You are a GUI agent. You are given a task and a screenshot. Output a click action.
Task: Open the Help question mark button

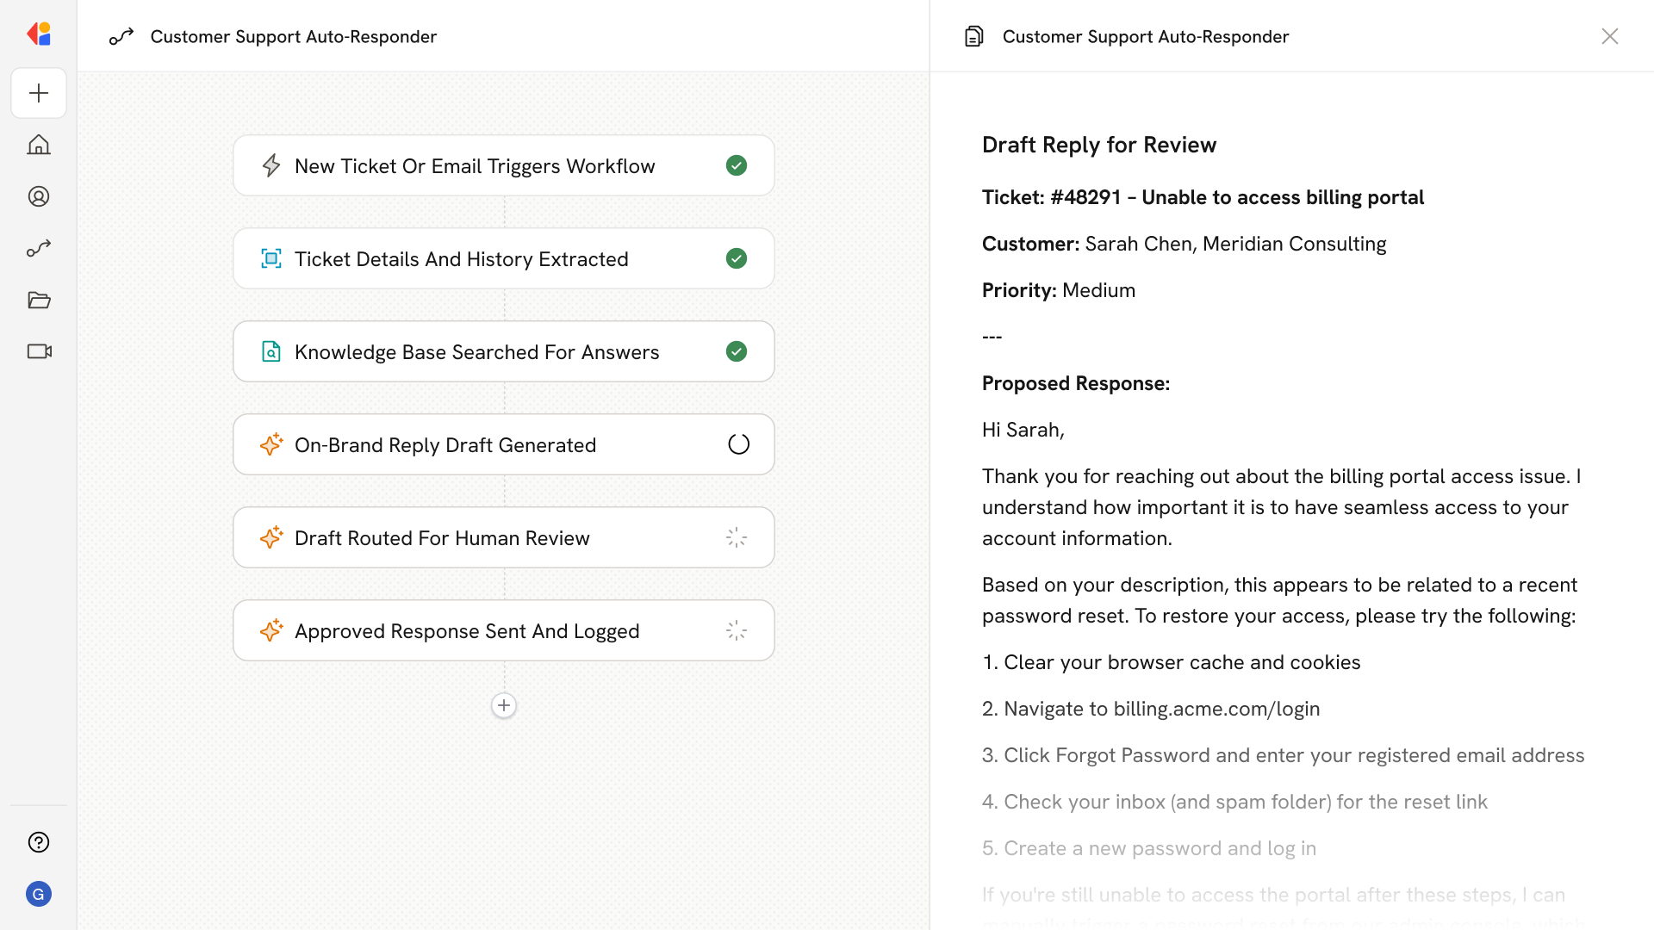point(39,842)
